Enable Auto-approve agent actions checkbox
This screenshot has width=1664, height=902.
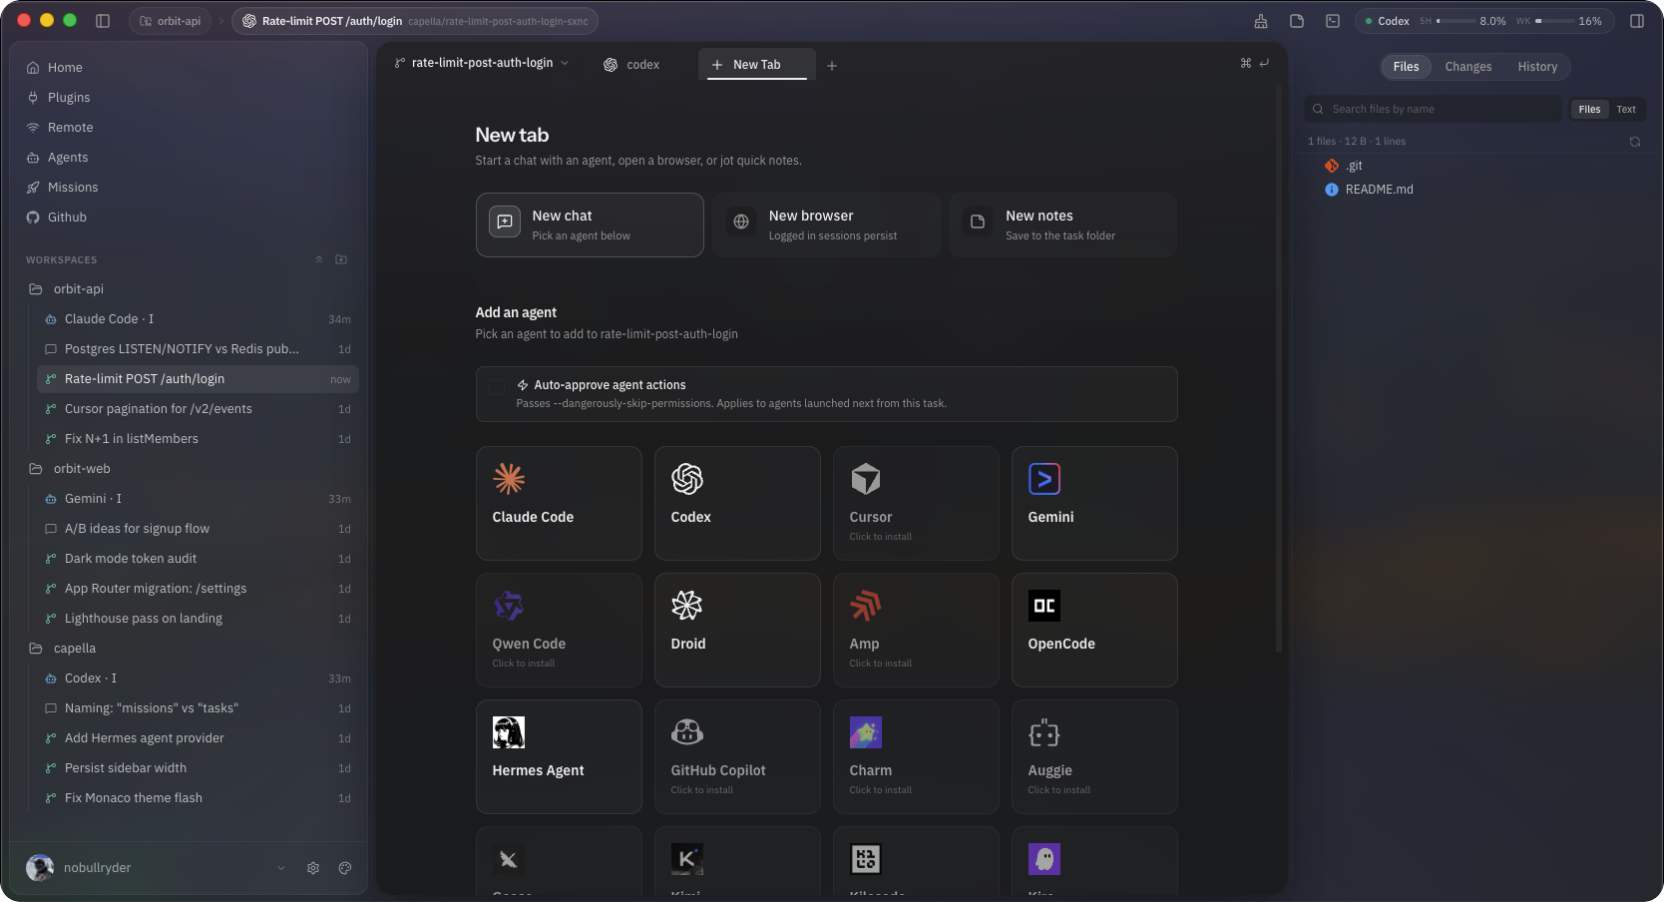[497, 385]
